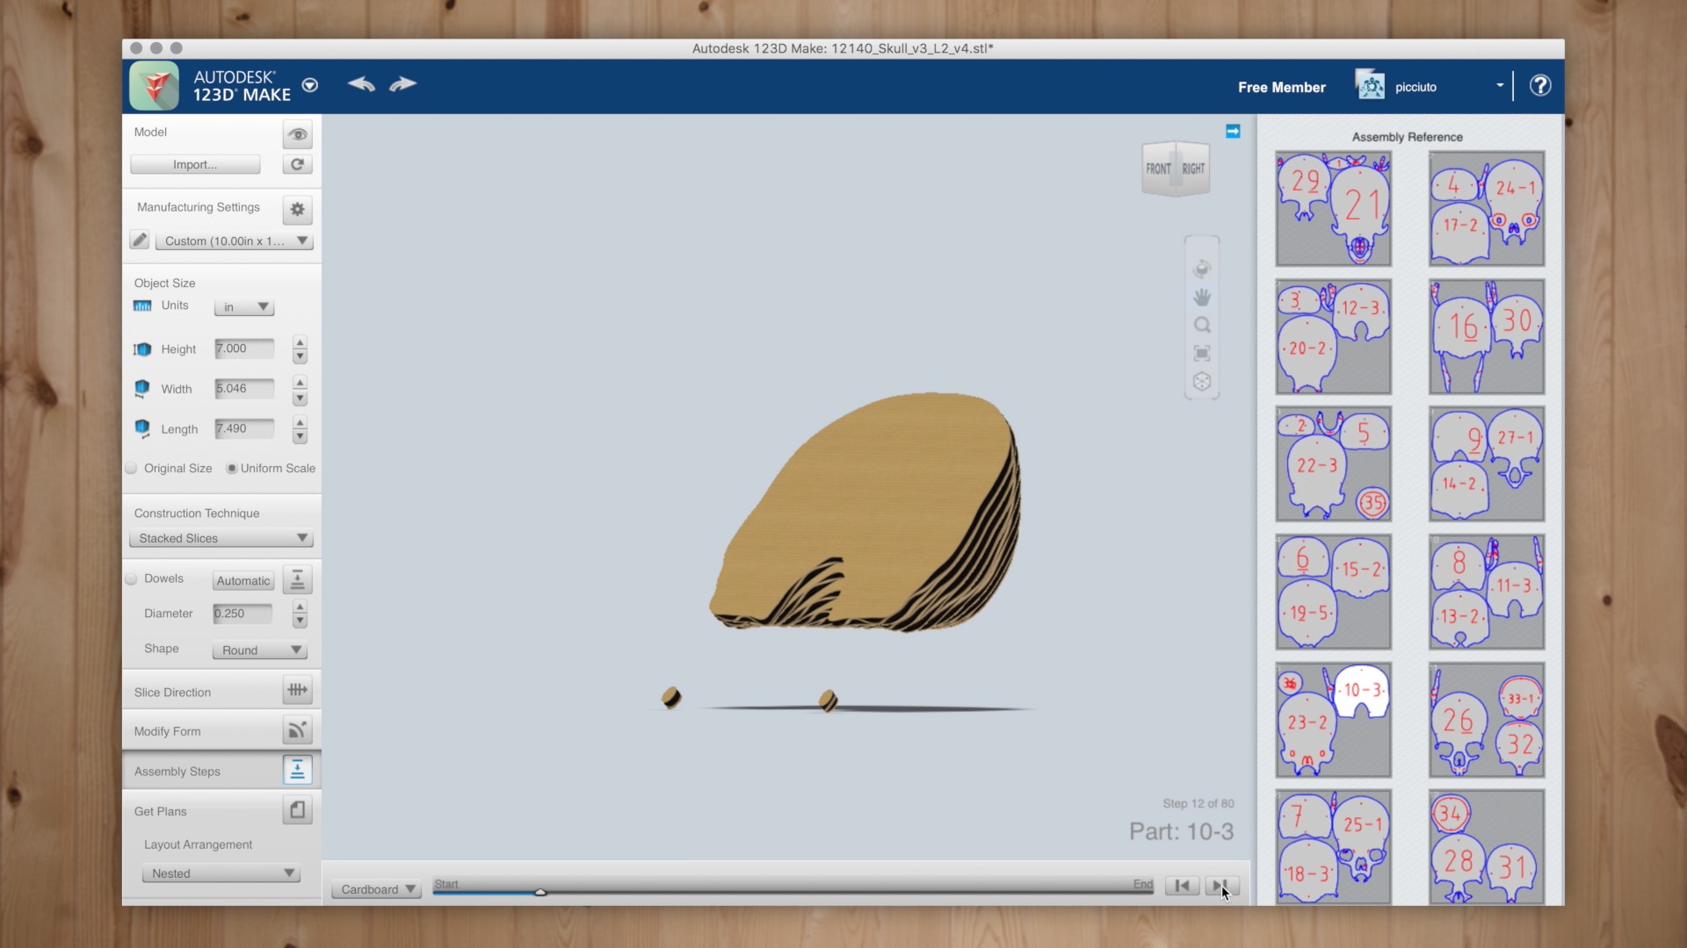Select Original Size radio button

(x=131, y=468)
